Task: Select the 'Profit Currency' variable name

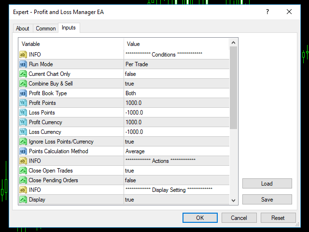Action: [45, 122]
